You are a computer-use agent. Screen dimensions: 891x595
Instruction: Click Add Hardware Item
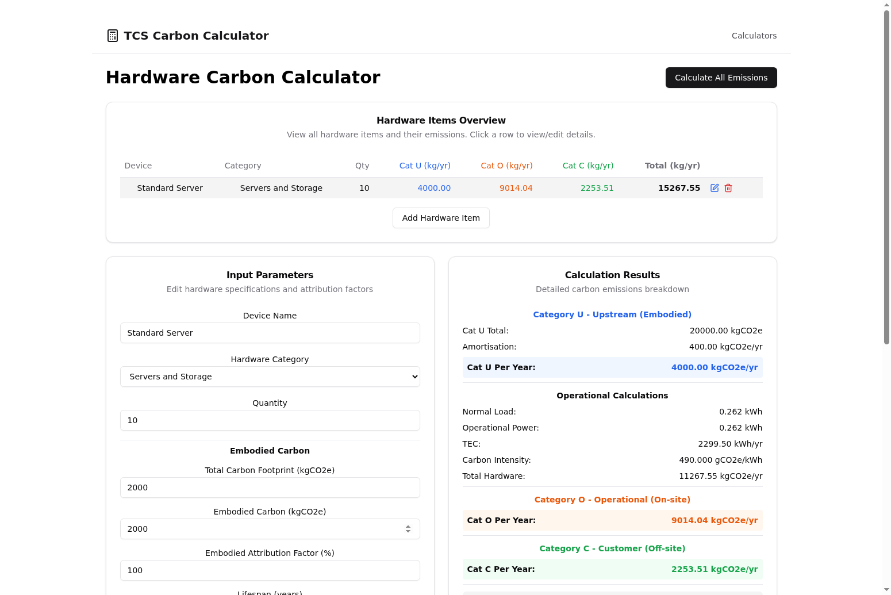pos(441,218)
